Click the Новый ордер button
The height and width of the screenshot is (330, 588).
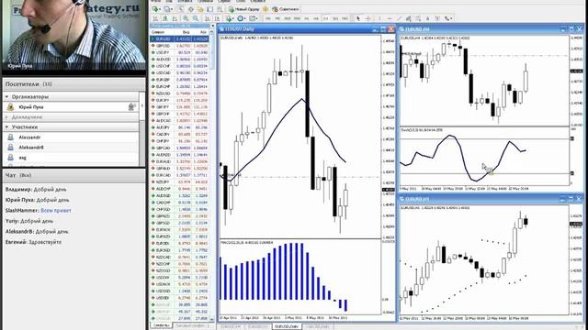point(244,9)
